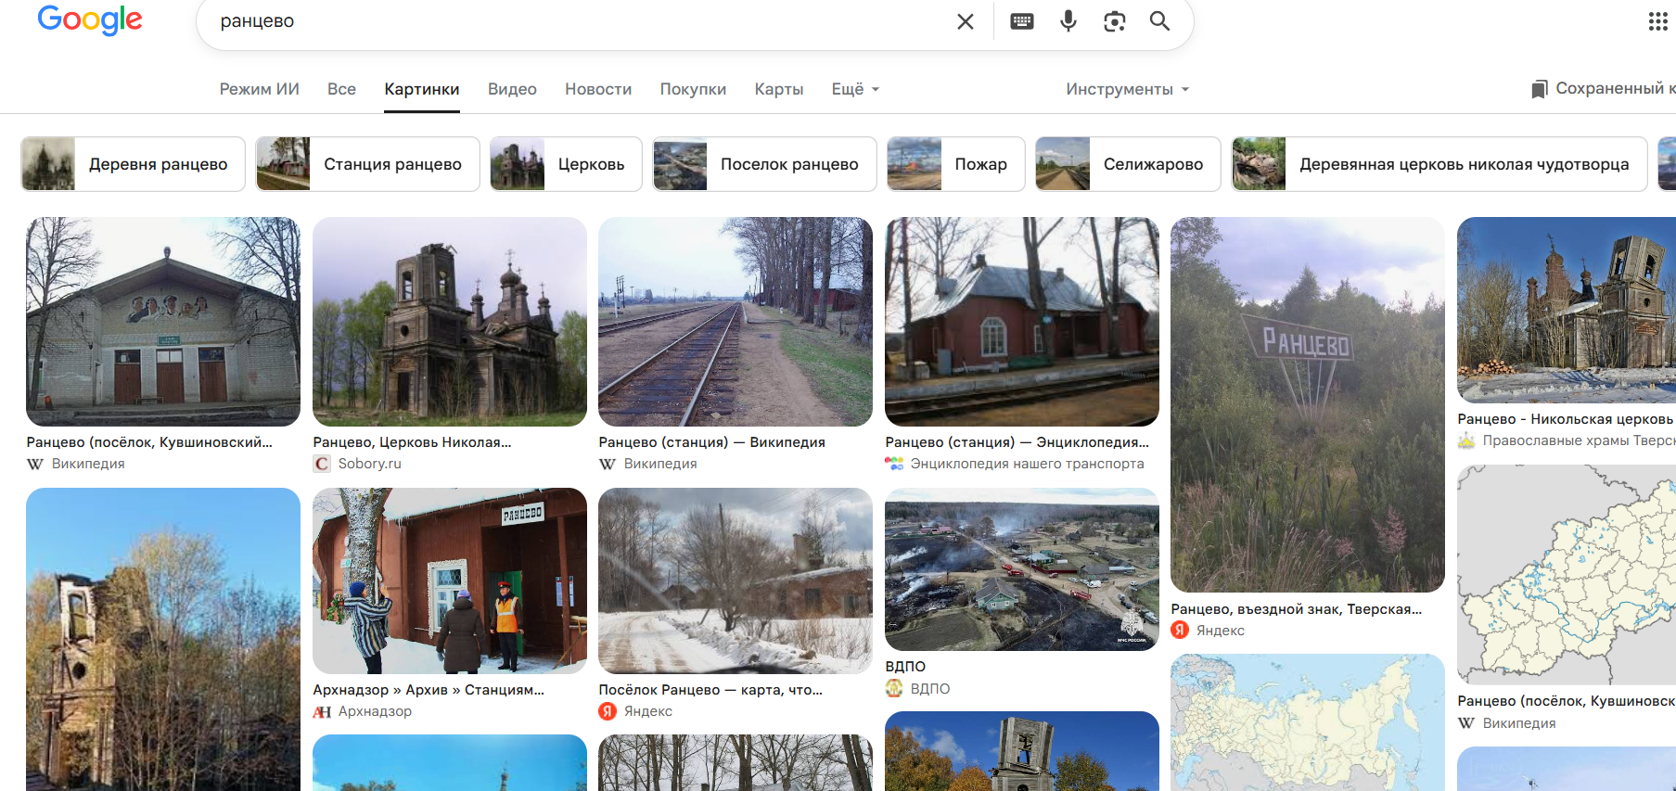Filter by Церковь chip

[566, 164]
